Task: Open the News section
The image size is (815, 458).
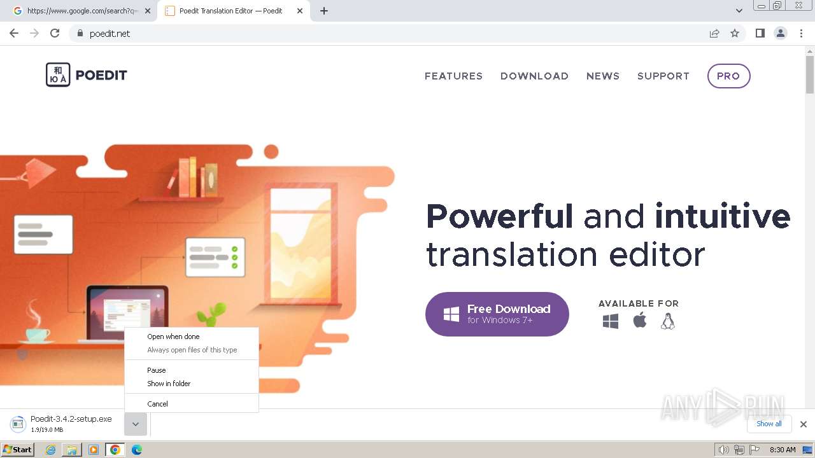Action: (603, 76)
